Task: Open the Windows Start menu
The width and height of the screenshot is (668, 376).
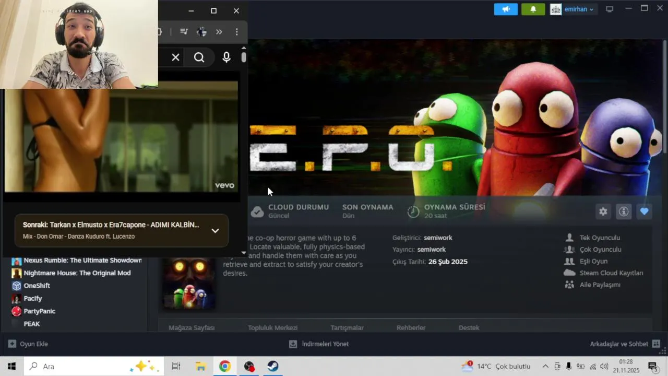Action: [x=11, y=366]
